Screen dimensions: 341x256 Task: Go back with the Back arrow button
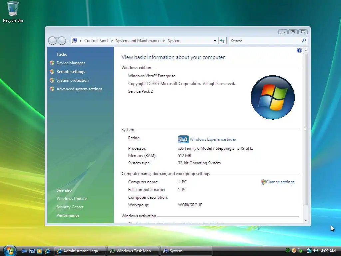[52, 41]
